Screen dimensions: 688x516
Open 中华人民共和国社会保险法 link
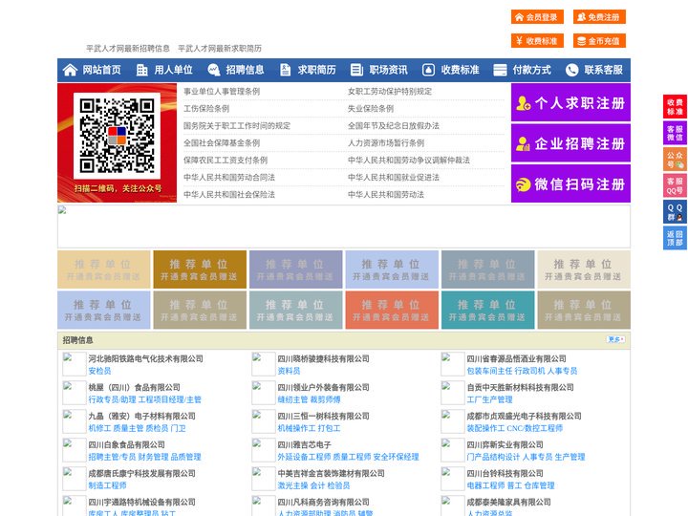229,194
